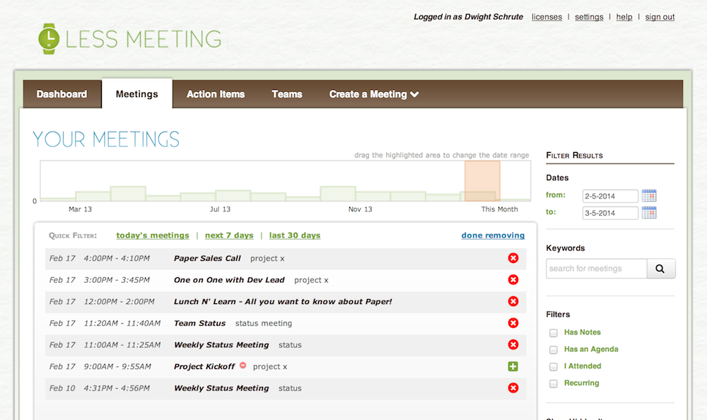Focus the search for meetings field

[x=597, y=269]
